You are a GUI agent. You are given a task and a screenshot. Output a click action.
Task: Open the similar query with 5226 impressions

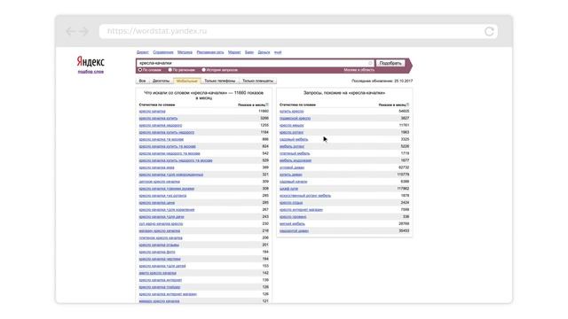(x=292, y=146)
